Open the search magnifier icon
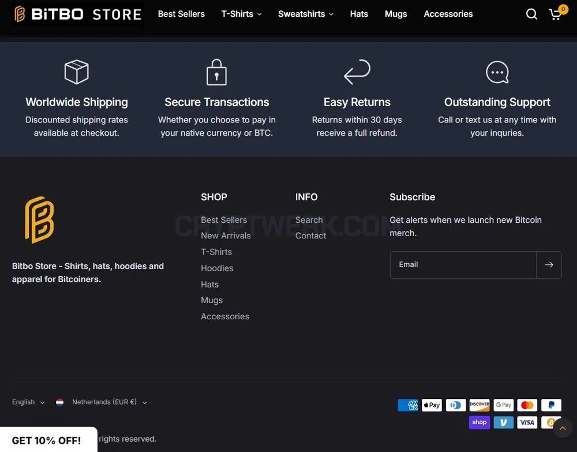This screenshot has width=577, height=452. (531, 14)
